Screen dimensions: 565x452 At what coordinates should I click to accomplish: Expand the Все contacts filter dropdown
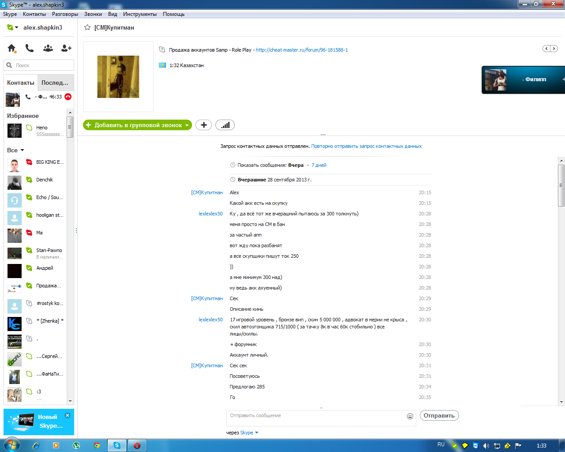coord(22,150)
